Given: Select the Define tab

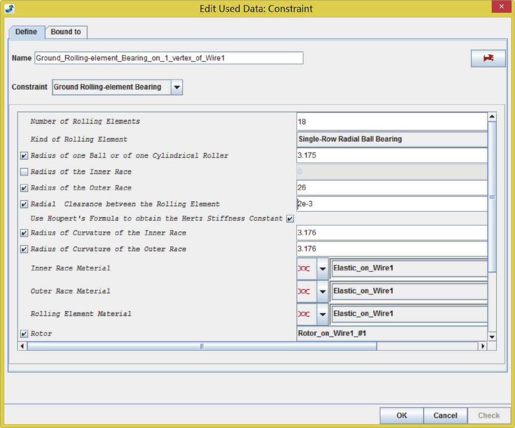Looking at the screenshot, I should point(26,32).
